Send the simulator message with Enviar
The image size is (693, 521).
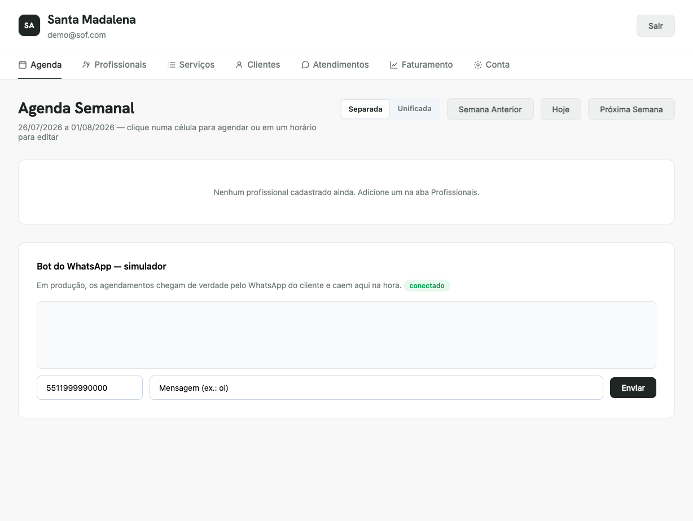coord(633,388)
